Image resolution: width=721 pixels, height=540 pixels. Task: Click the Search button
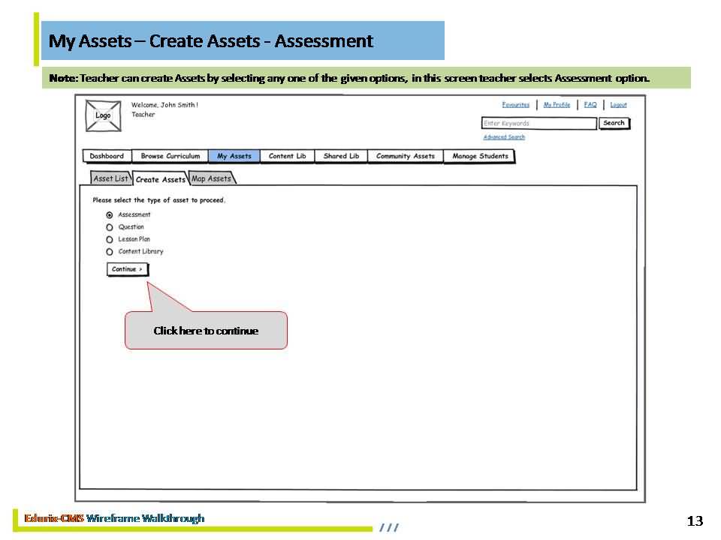tap(614, 123)
